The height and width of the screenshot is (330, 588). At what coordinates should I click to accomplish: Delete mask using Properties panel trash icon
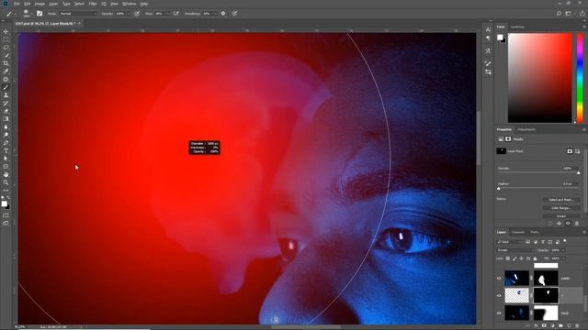(577, 224)
